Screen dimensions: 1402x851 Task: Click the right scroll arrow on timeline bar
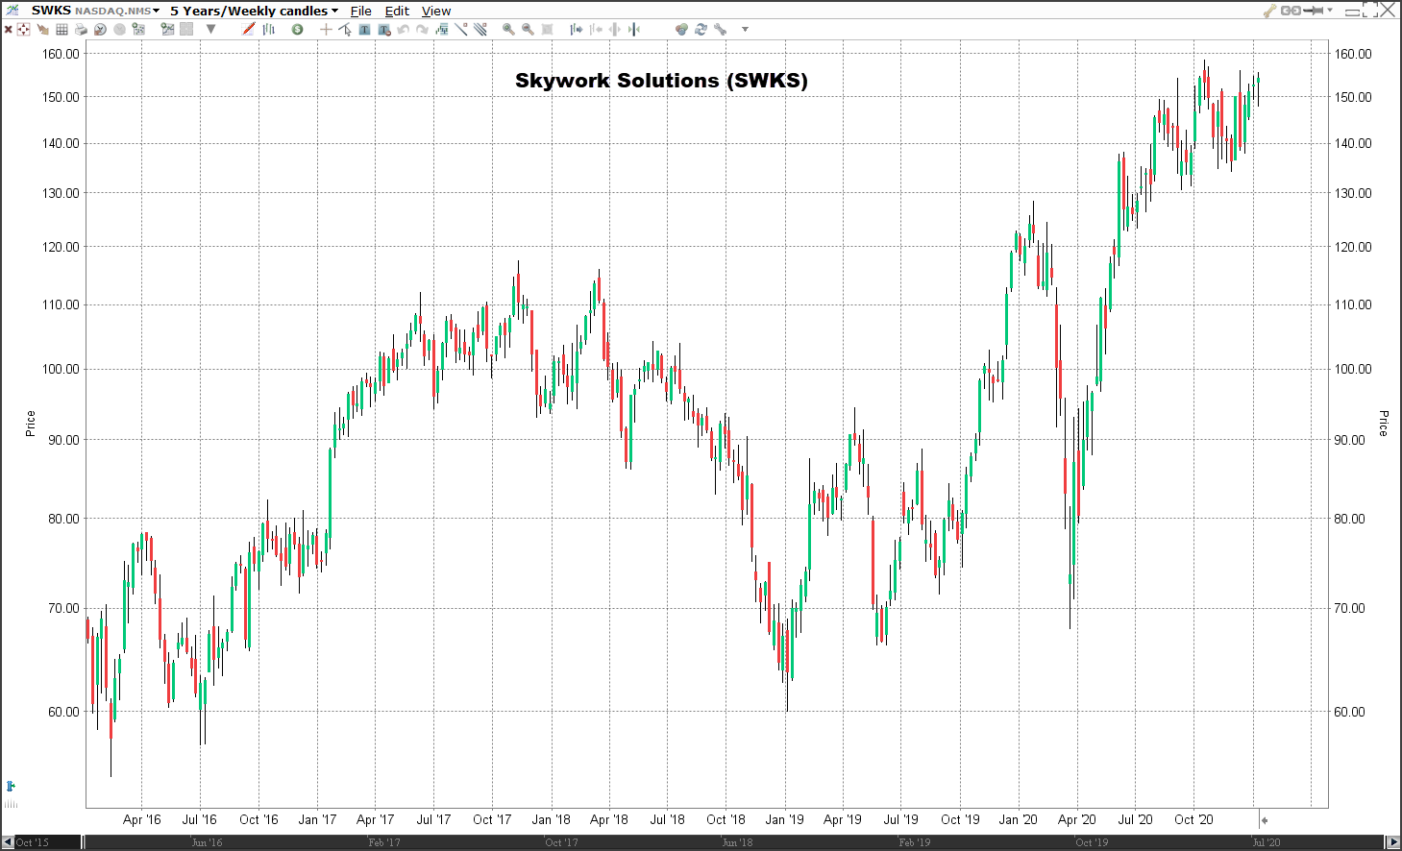[1393, 842]
